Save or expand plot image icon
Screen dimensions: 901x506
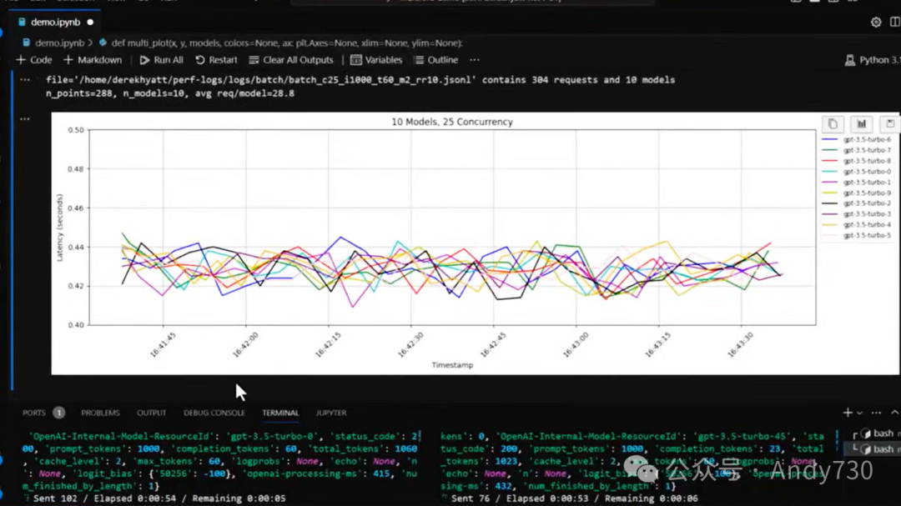(889, 123)
